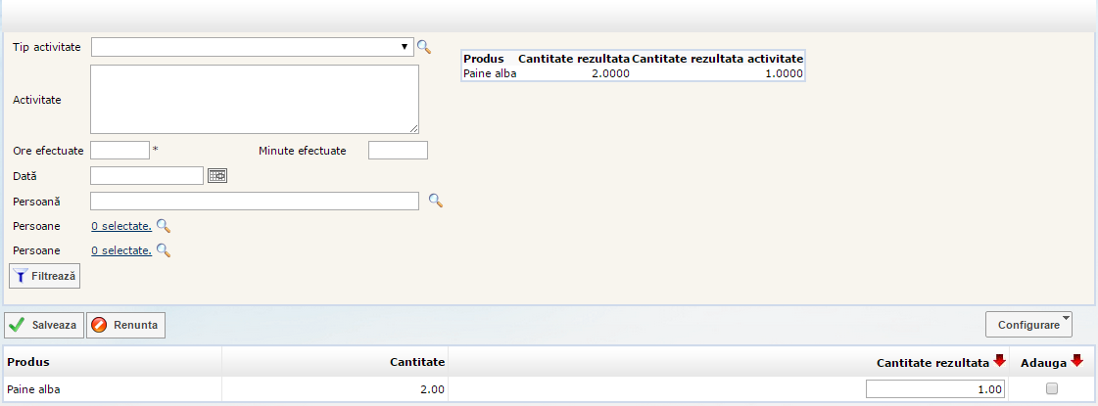Expand the Tip activitate dropdown
The image size is (1098, 406).
(404, 47)
